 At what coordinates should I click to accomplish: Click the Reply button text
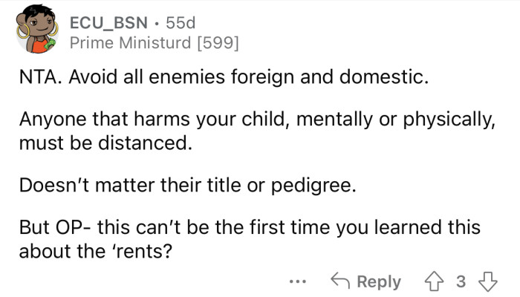coord(380,282)
